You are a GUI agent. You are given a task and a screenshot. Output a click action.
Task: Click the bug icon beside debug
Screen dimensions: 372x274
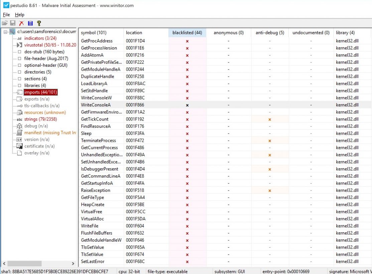19,126
